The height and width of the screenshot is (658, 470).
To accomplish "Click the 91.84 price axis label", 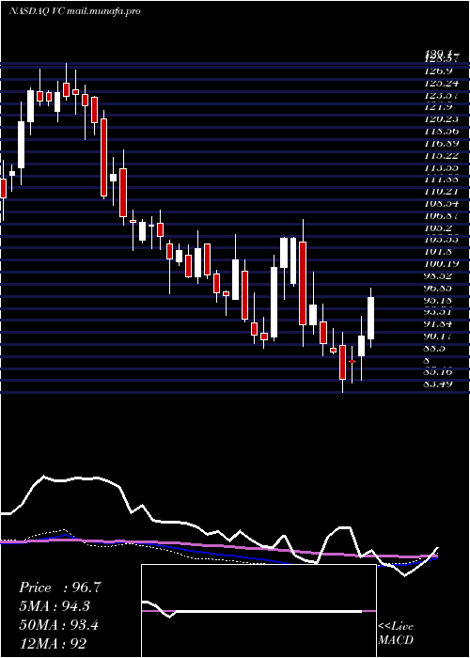I will 439,324.
